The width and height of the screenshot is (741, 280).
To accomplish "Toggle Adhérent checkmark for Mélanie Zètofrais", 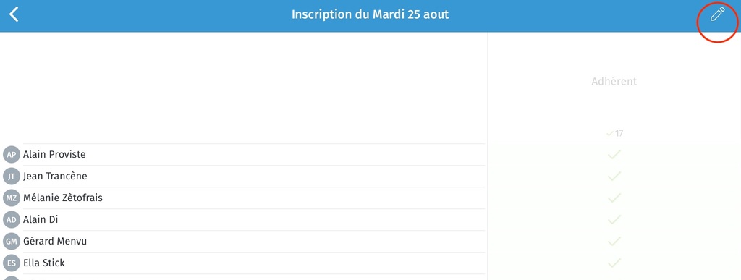I will pyautogui.click(x=614, y=198).
